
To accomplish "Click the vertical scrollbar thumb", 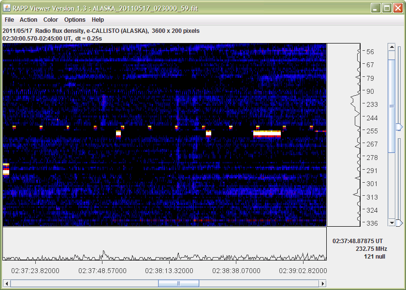I will click(391, 106).
